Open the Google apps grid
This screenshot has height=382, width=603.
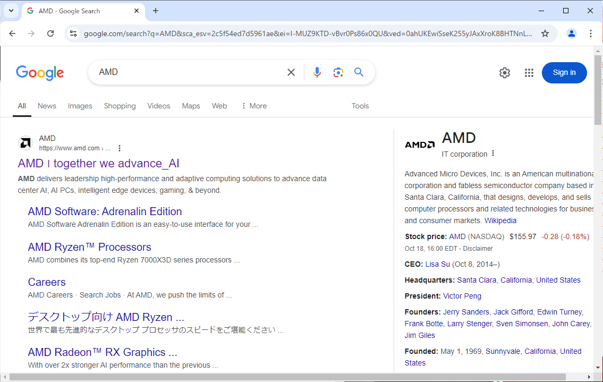click(529, 73)
